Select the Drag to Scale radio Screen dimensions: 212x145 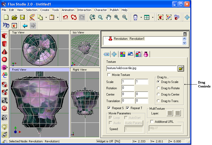[x=158, y=82]
